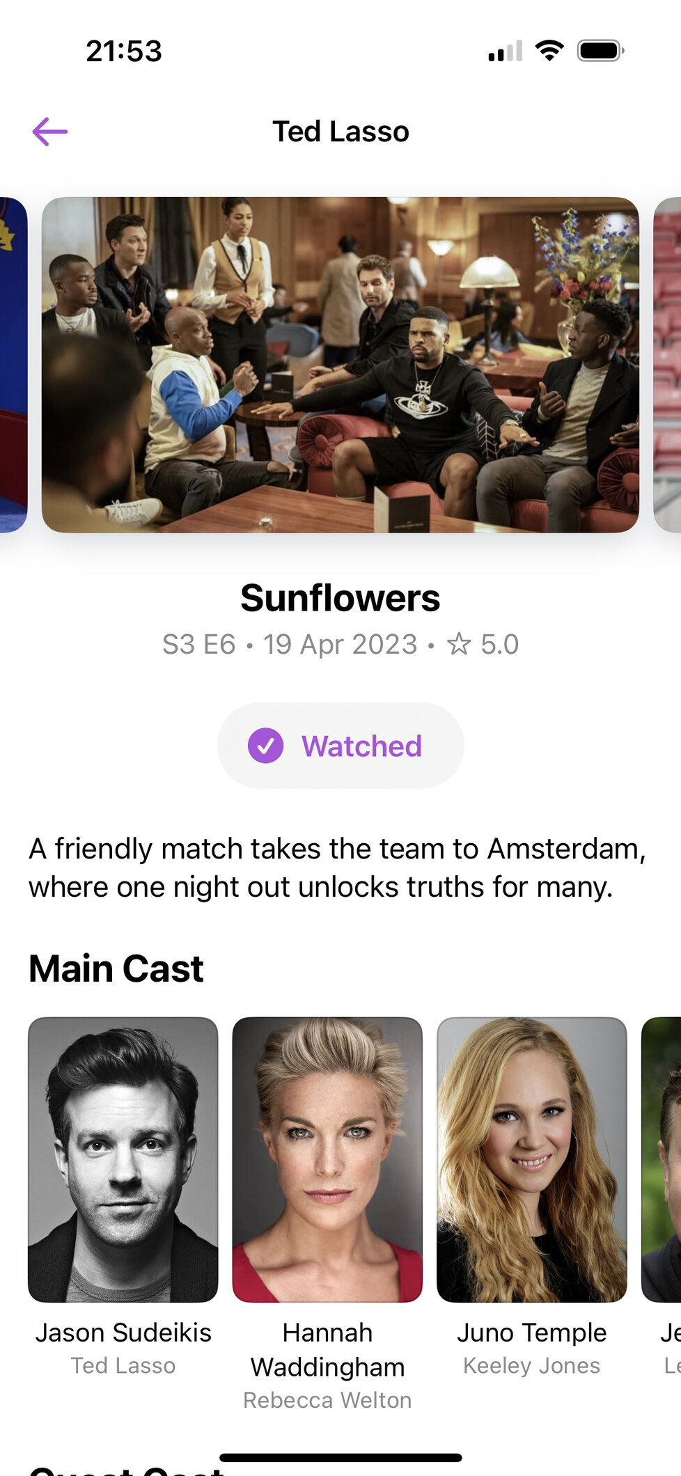Tap the Sunflowers episode title
The image size is (681, 1476).
tap(340, 598)
